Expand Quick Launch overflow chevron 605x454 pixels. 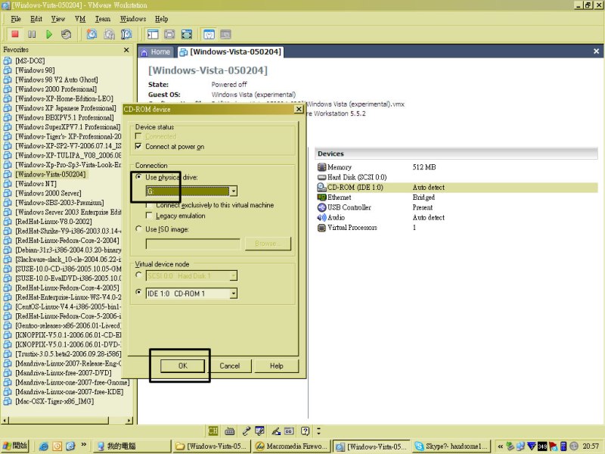tap(83, 445)
